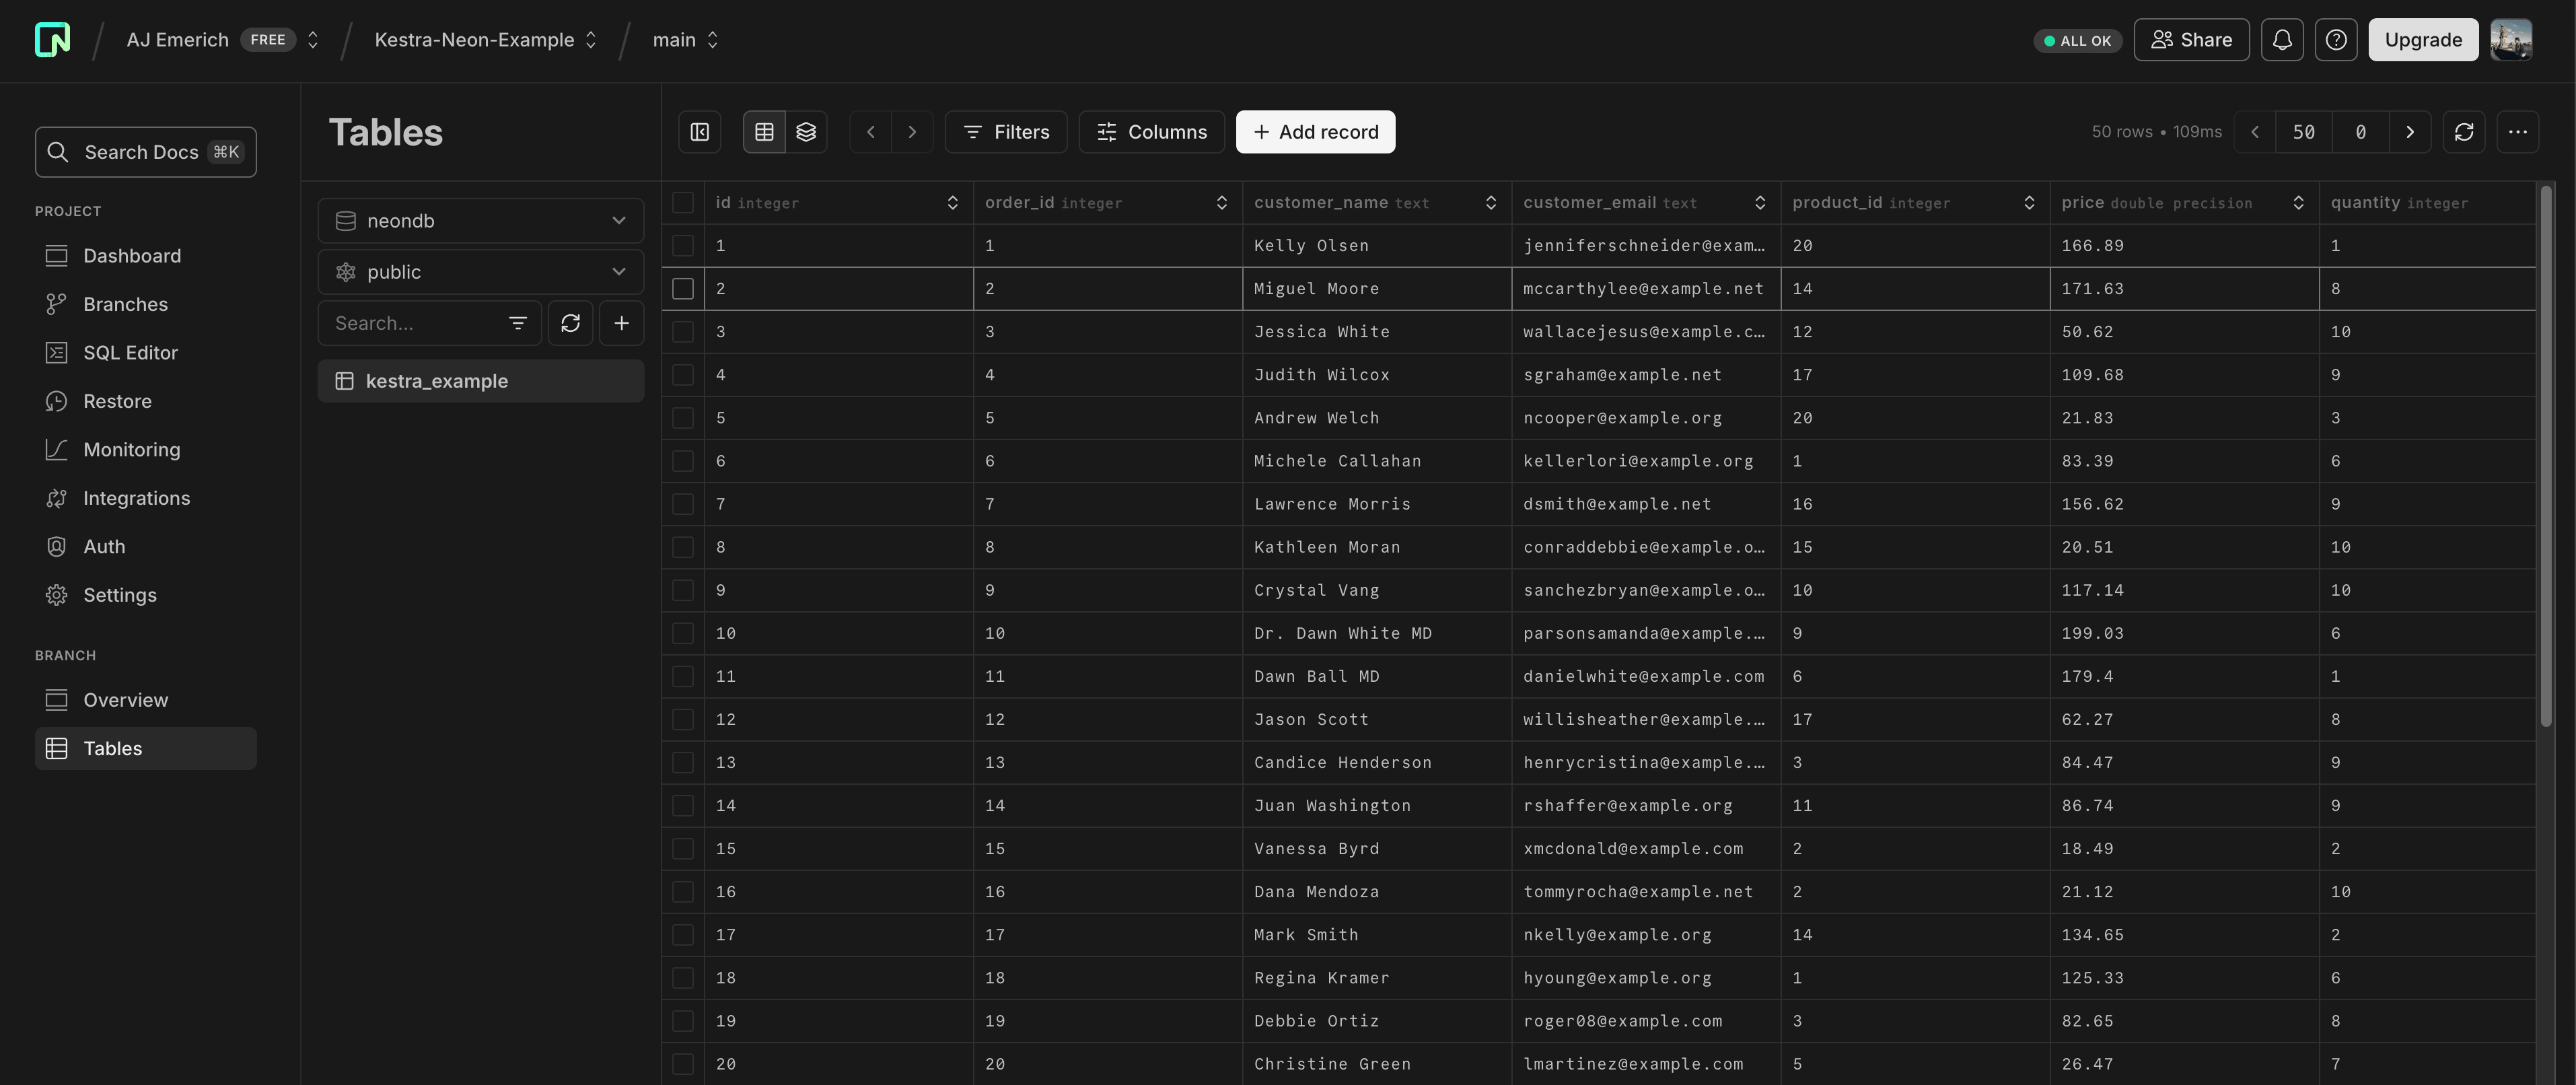Expand the neondb database dropdown

pyautogui.click(x=481, y=221)
